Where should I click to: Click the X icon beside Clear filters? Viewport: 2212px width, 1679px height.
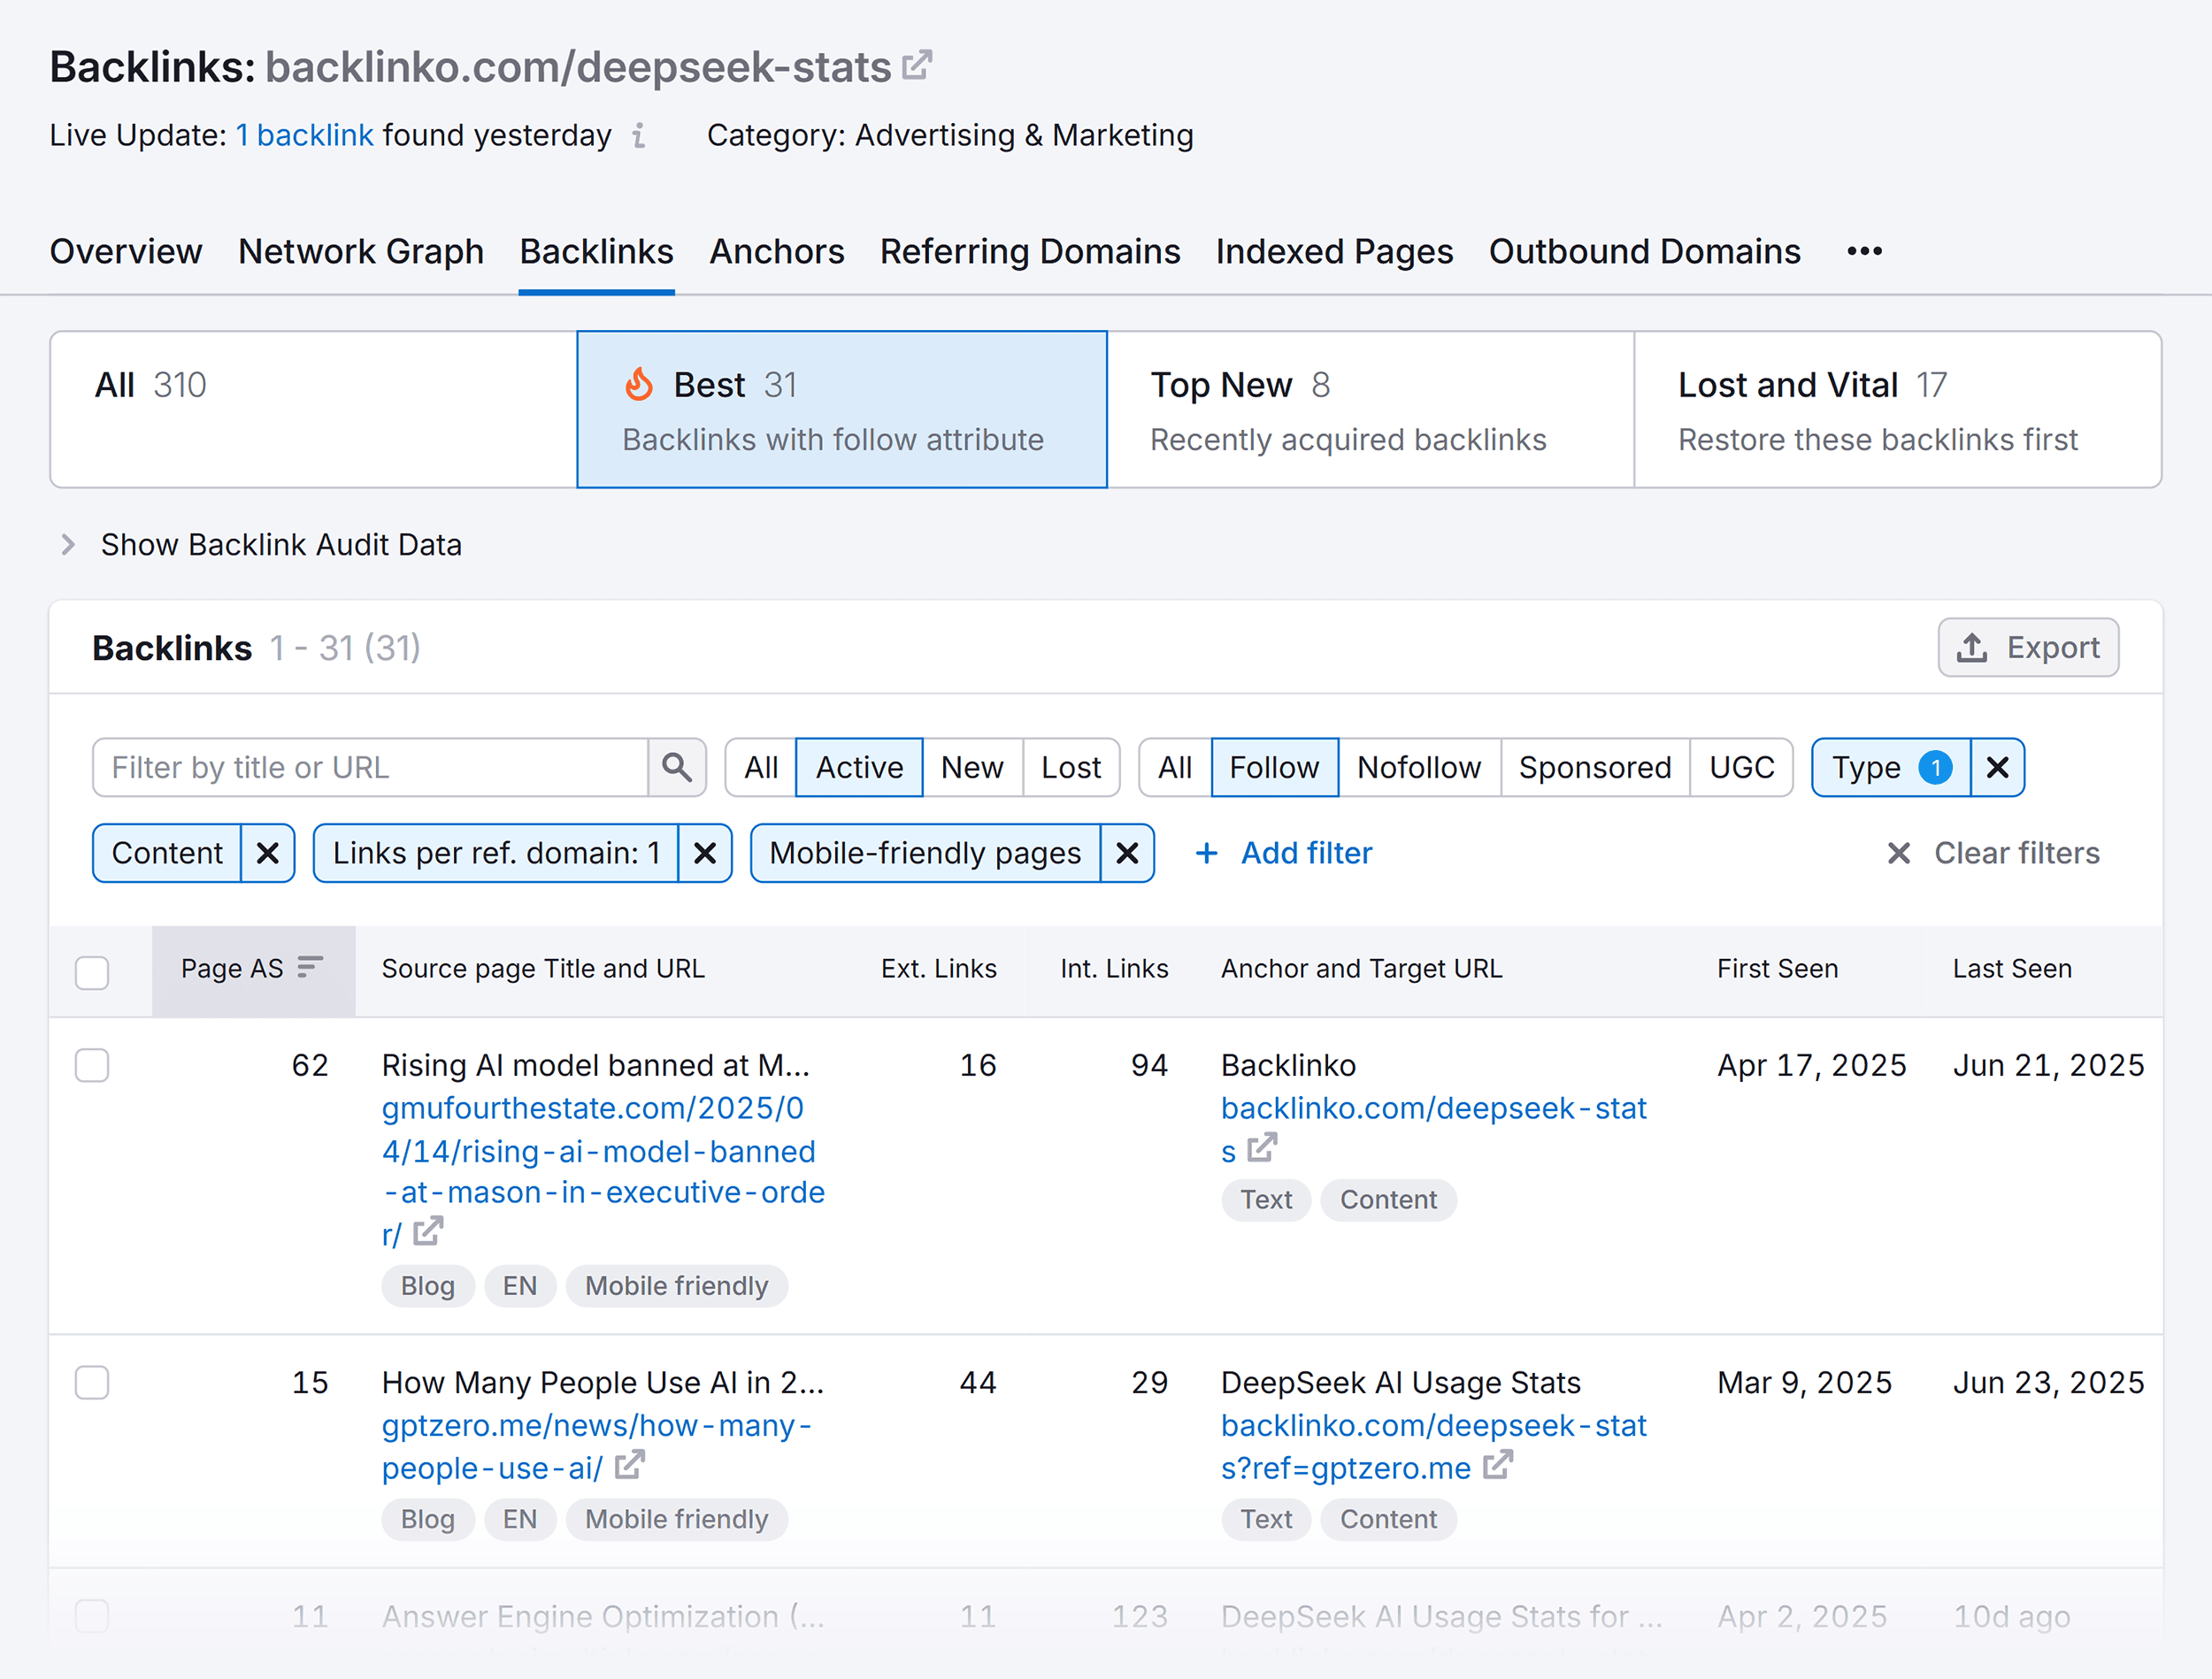pos(1898,853)
